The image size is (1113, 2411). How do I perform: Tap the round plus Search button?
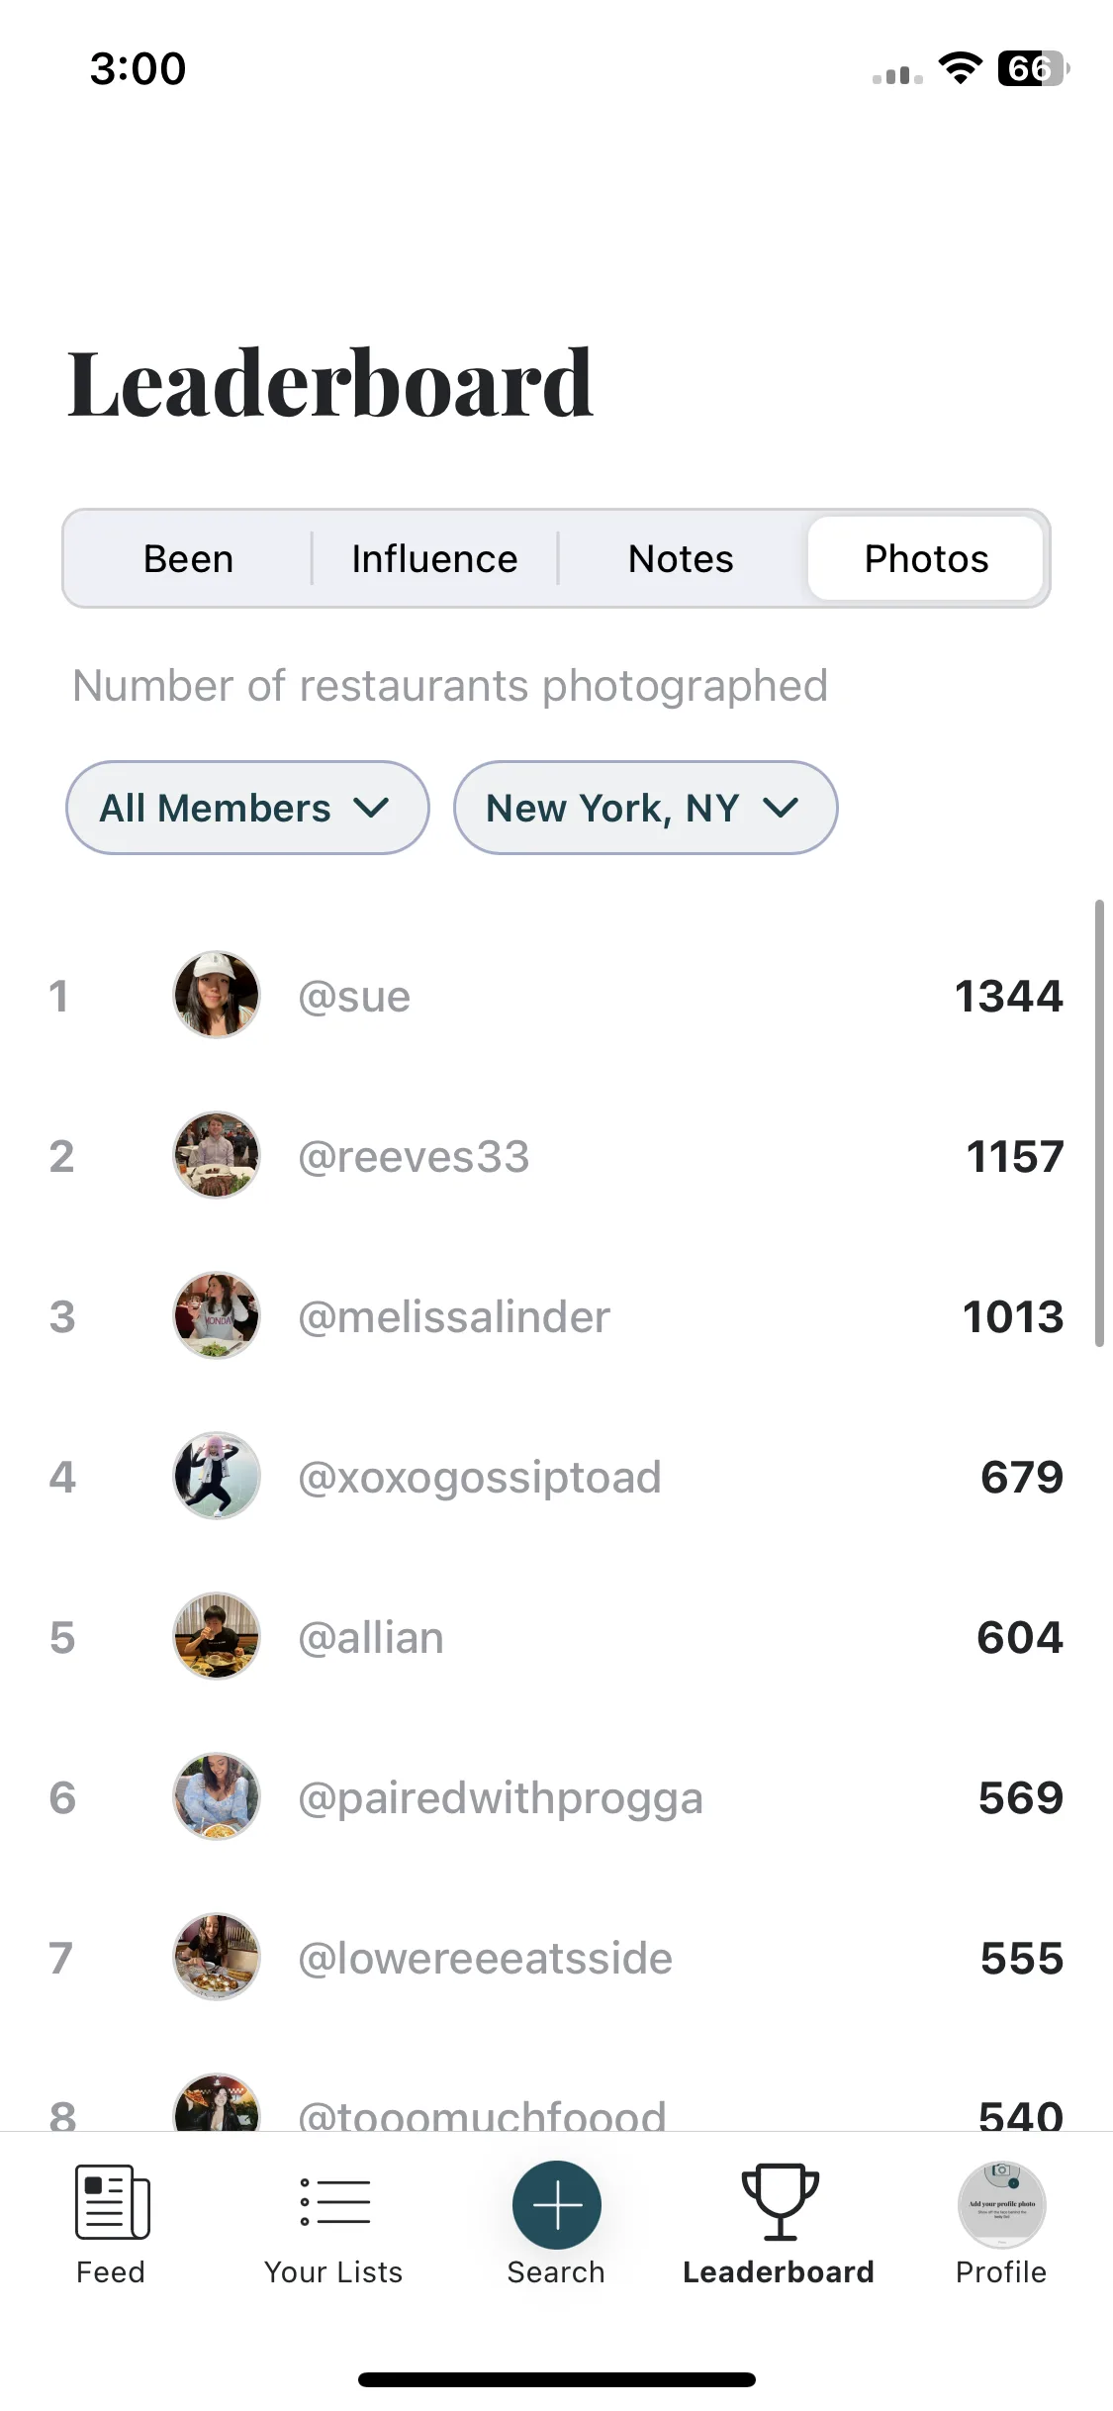[556, 2204]
